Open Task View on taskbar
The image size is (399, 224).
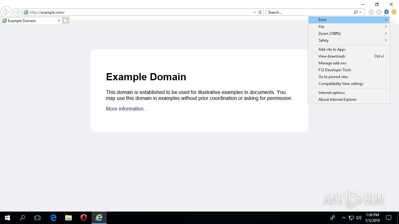pos(37,218)
